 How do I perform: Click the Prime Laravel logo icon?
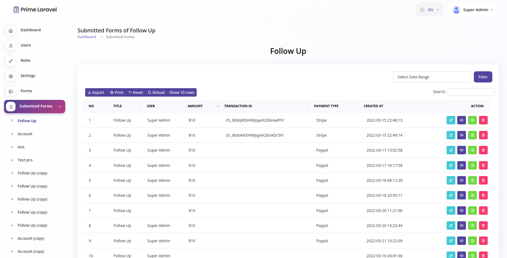click(x=16, y=9)
